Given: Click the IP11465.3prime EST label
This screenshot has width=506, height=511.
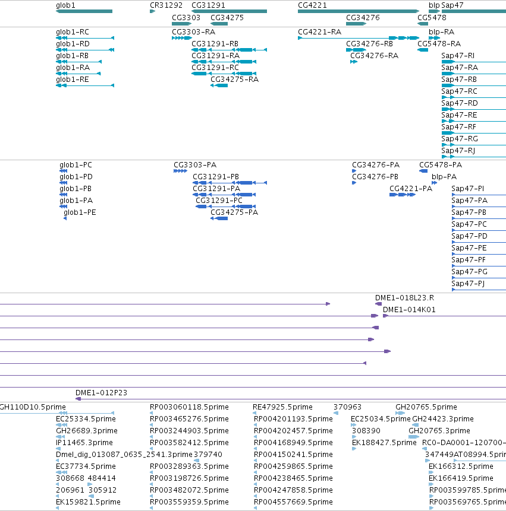Looking at the screenshot, I should point(84,443).
